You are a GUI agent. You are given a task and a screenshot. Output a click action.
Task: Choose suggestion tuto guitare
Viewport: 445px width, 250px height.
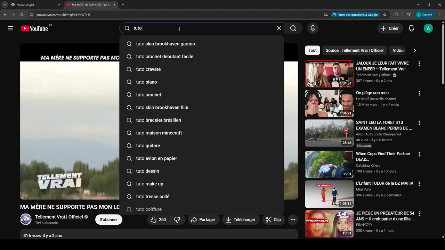202,145
